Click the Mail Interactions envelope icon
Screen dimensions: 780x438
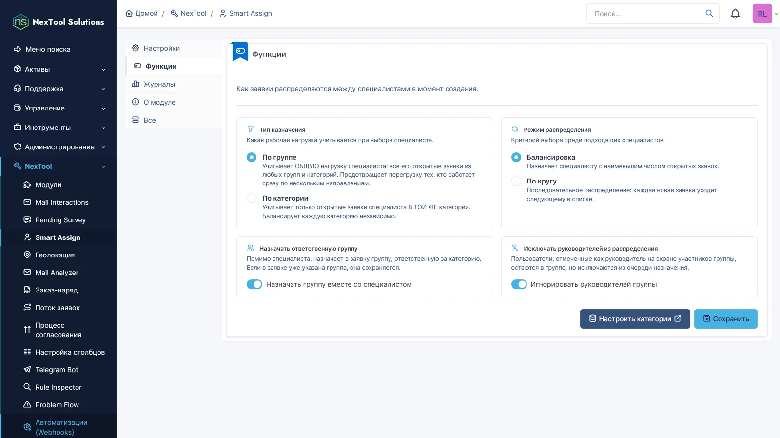coord(27,202)
